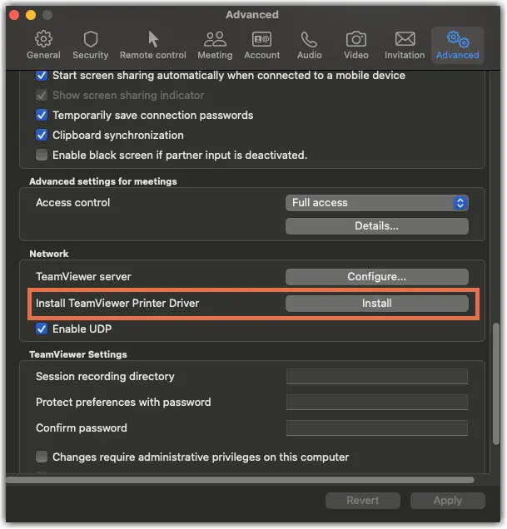Viewport: 507px width, 529px height.
Task: Click the Details... button under Access control
Action: click(x=377, y=226)
